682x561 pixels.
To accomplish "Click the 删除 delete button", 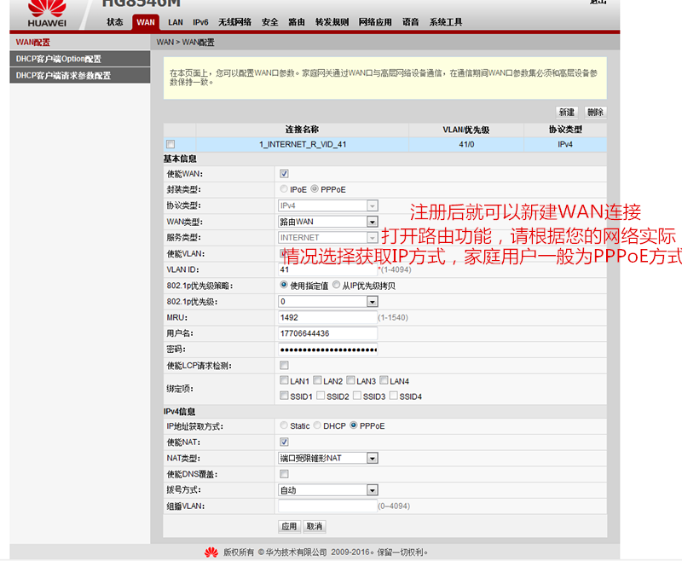I will point(595,113).
